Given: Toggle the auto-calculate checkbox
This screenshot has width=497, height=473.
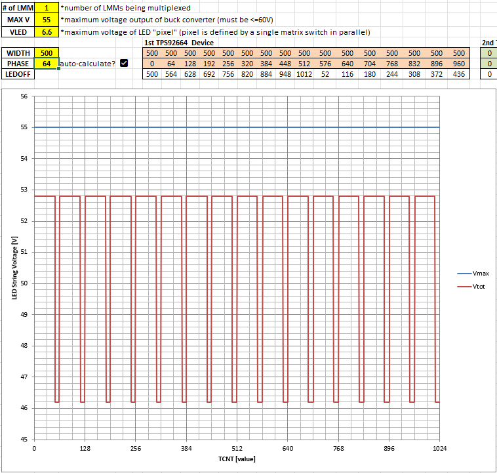Looking at the screenshot, I should pos(124,63).
